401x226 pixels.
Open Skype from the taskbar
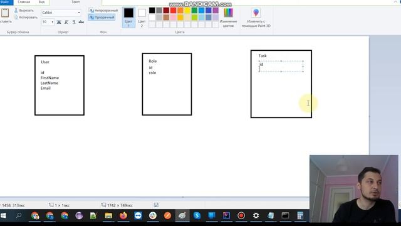click(197, 215)
